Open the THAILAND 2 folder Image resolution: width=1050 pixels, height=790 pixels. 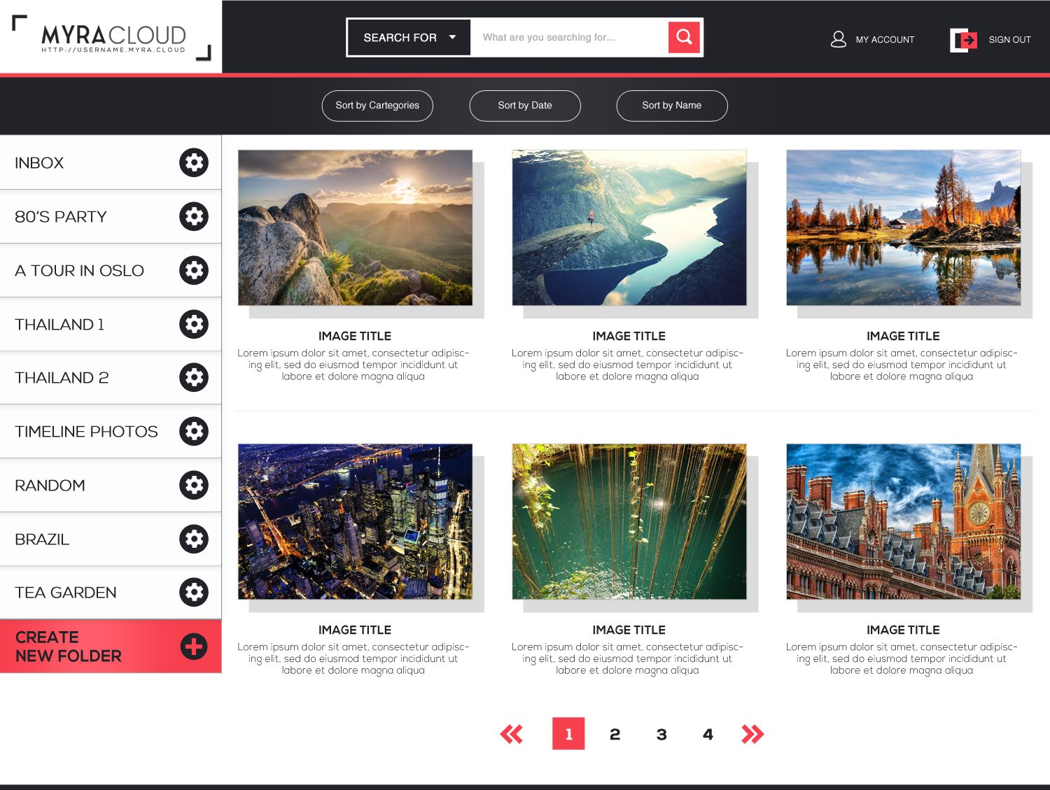point(111,377)
